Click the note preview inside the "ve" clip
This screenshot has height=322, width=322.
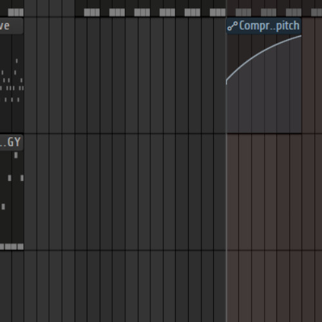pyautogui.click(x=12, y=82)
